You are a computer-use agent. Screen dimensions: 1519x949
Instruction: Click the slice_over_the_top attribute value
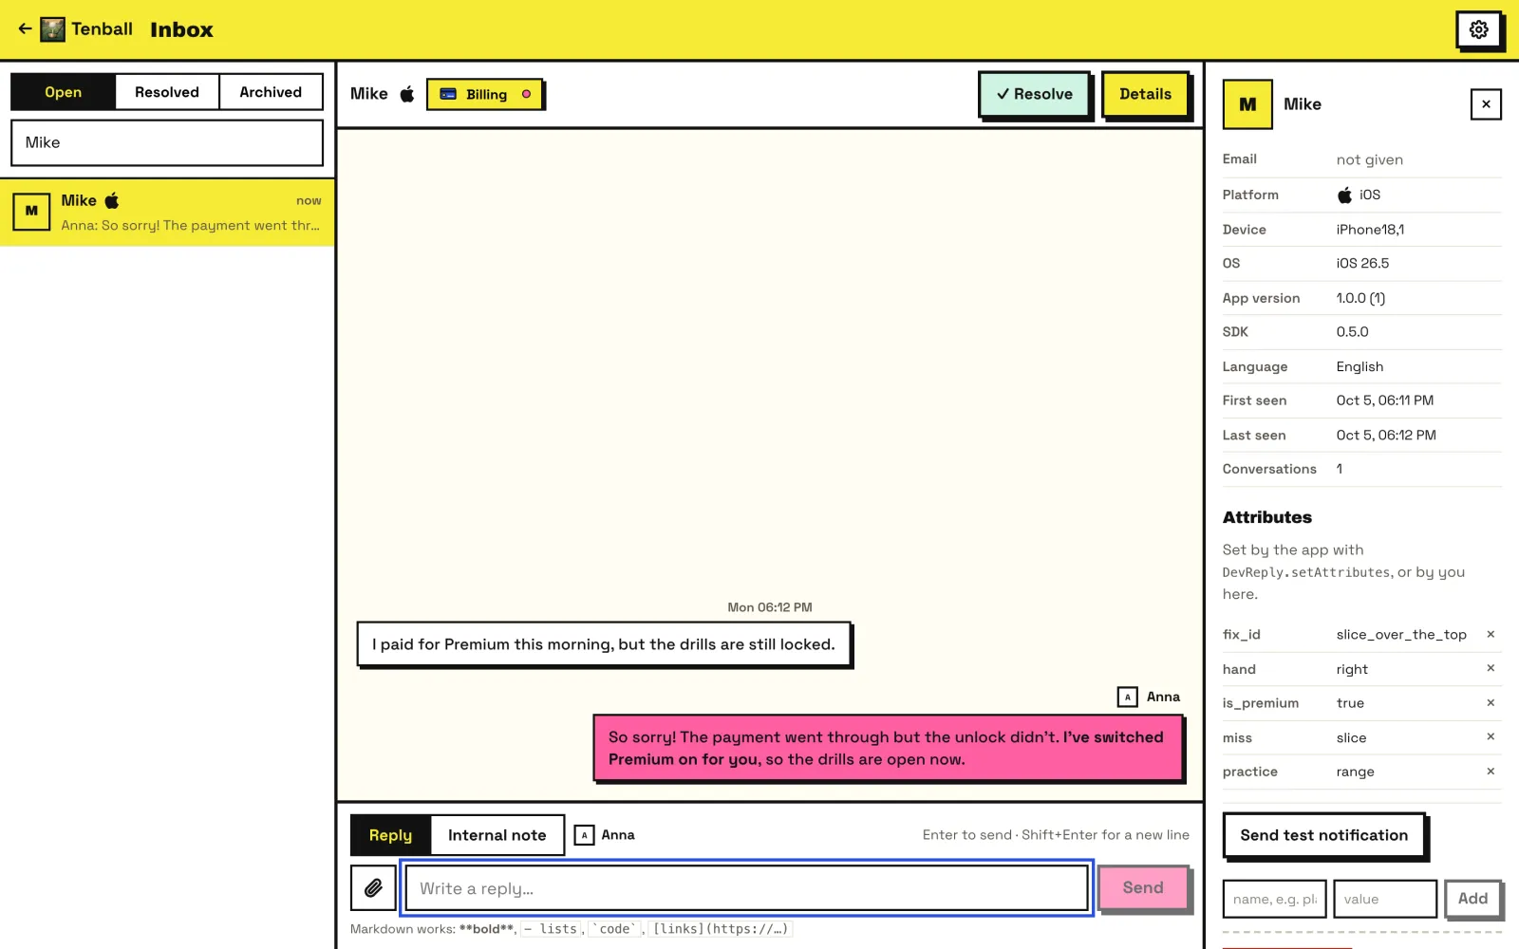point(1401,634)
